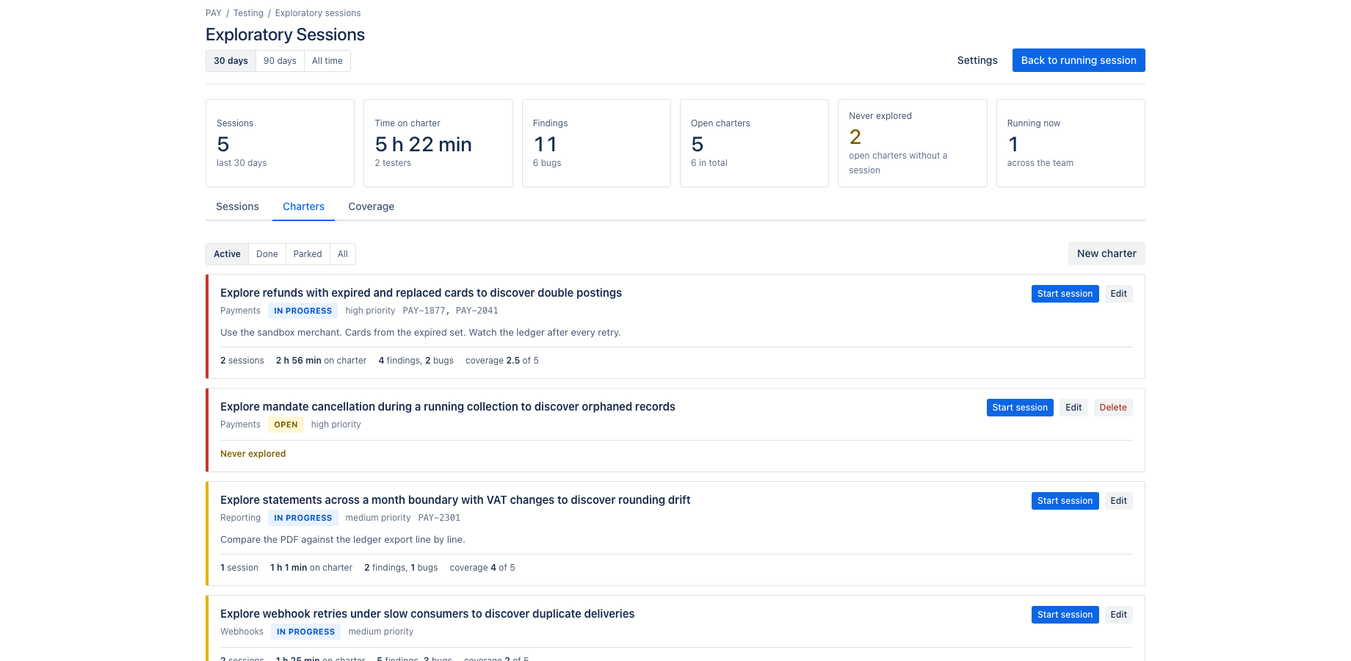This screenshot has width=1351, height=661.
Task: Click the Findings stat card
Action: tap(596, 143)
